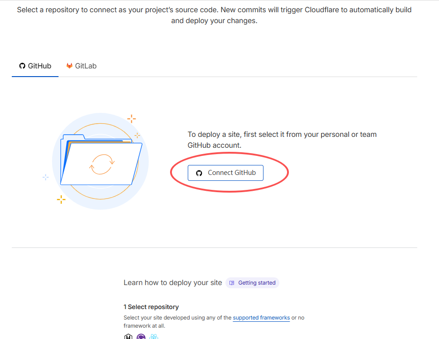Click the folder illustration
The image size is (439, 339).
101,161
